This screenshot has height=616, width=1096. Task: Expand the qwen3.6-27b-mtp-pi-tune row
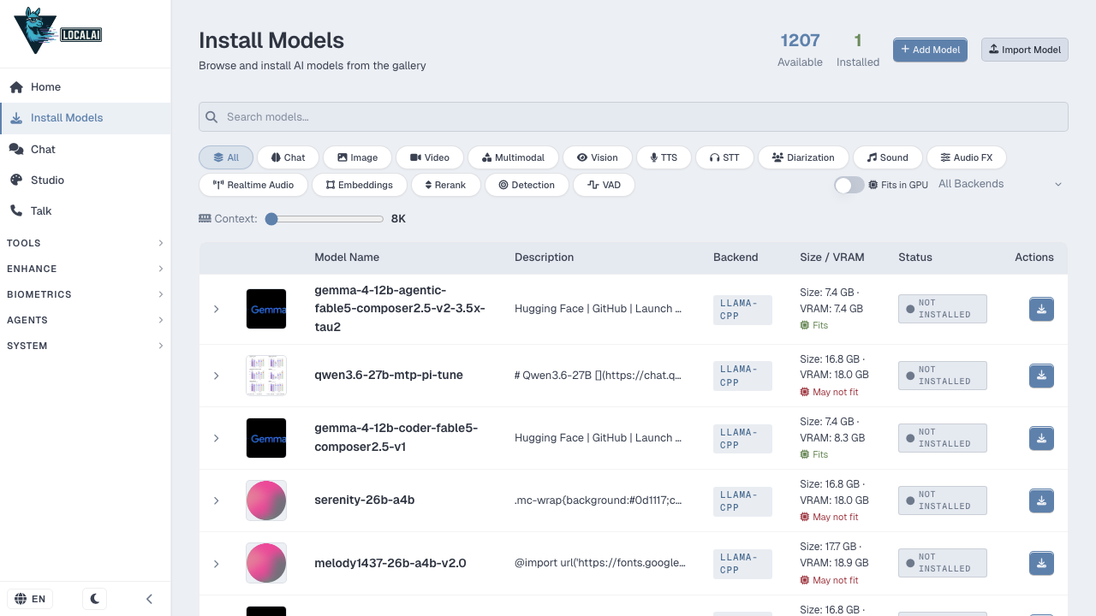tap(217, 376)
